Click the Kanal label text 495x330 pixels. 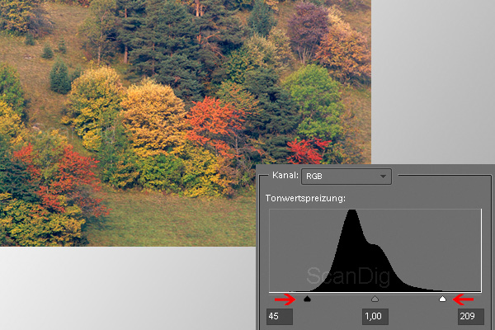(x=285, y=176)
